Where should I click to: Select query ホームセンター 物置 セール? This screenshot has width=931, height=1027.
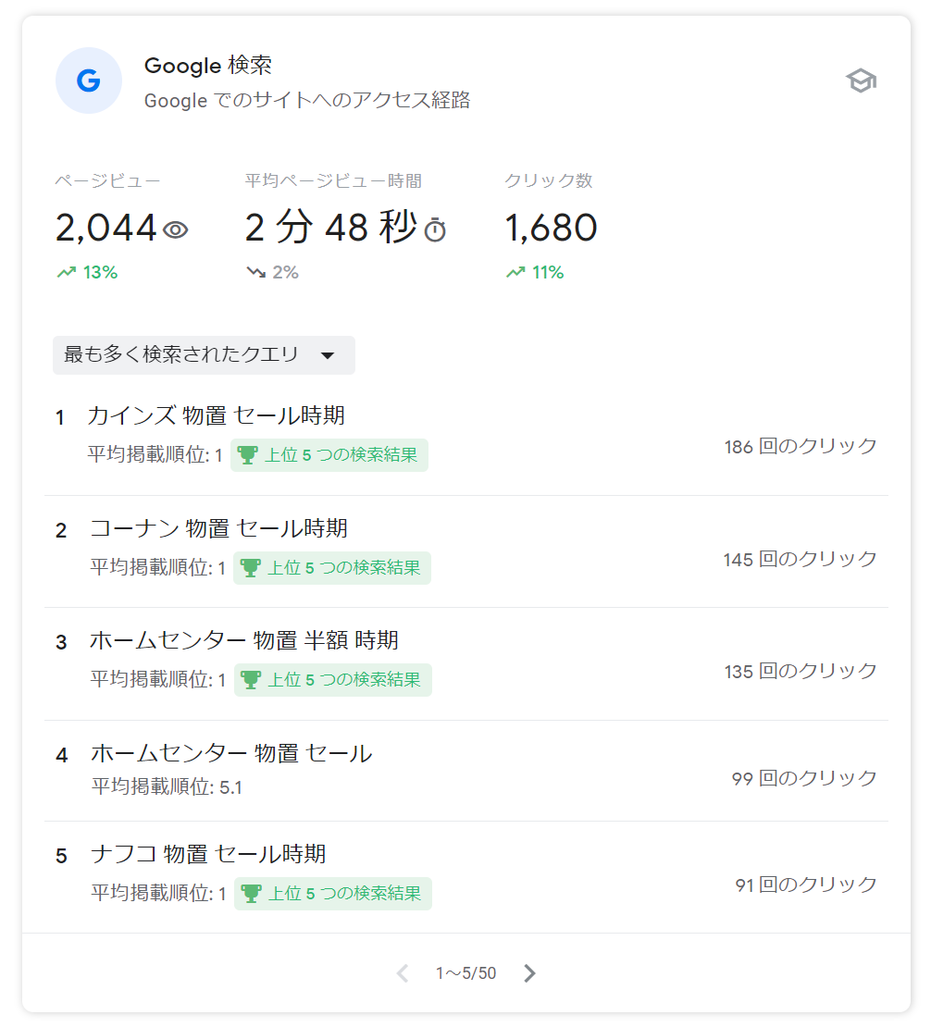tap(231, 753)
